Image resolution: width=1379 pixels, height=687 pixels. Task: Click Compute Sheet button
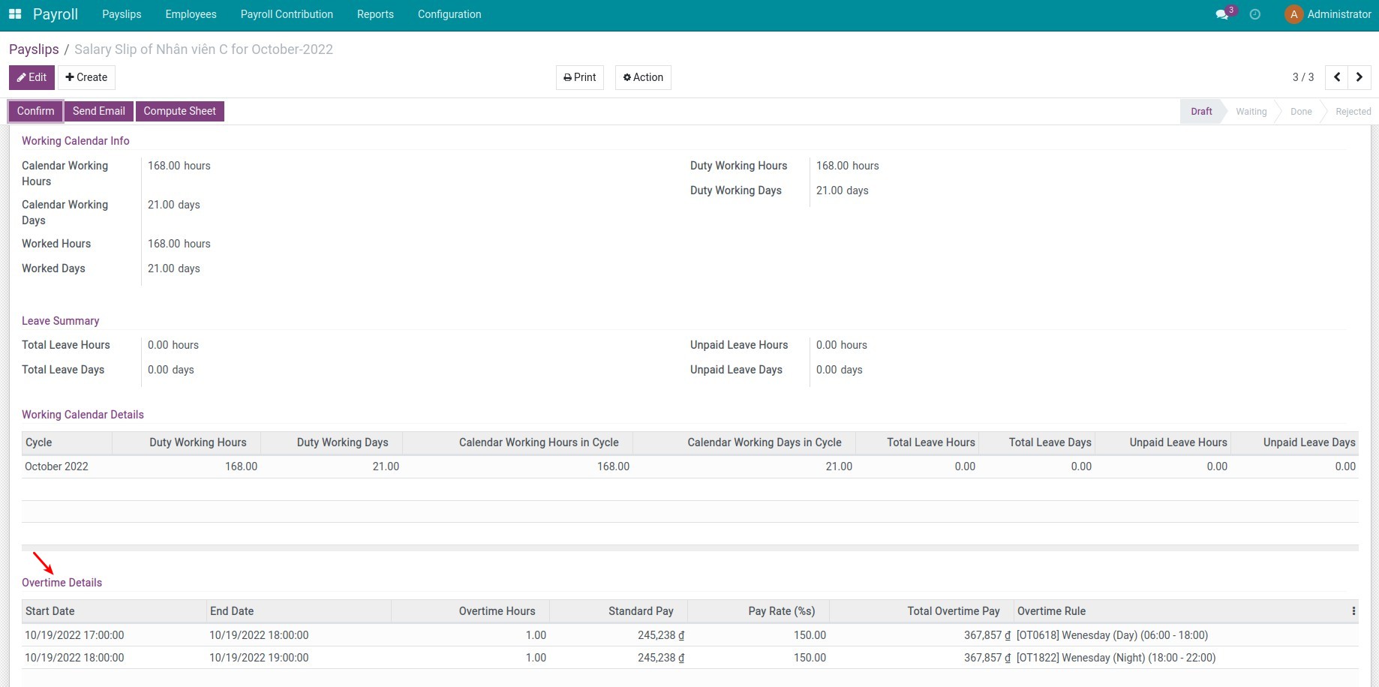179,111
